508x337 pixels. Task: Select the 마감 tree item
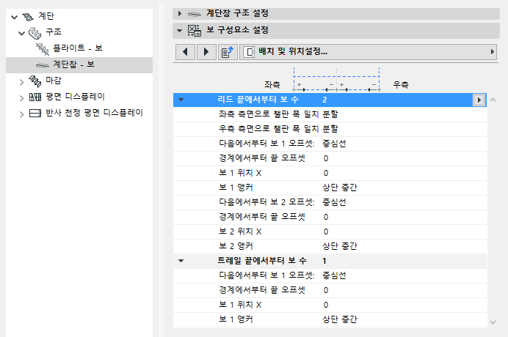[x=54, y=81]
